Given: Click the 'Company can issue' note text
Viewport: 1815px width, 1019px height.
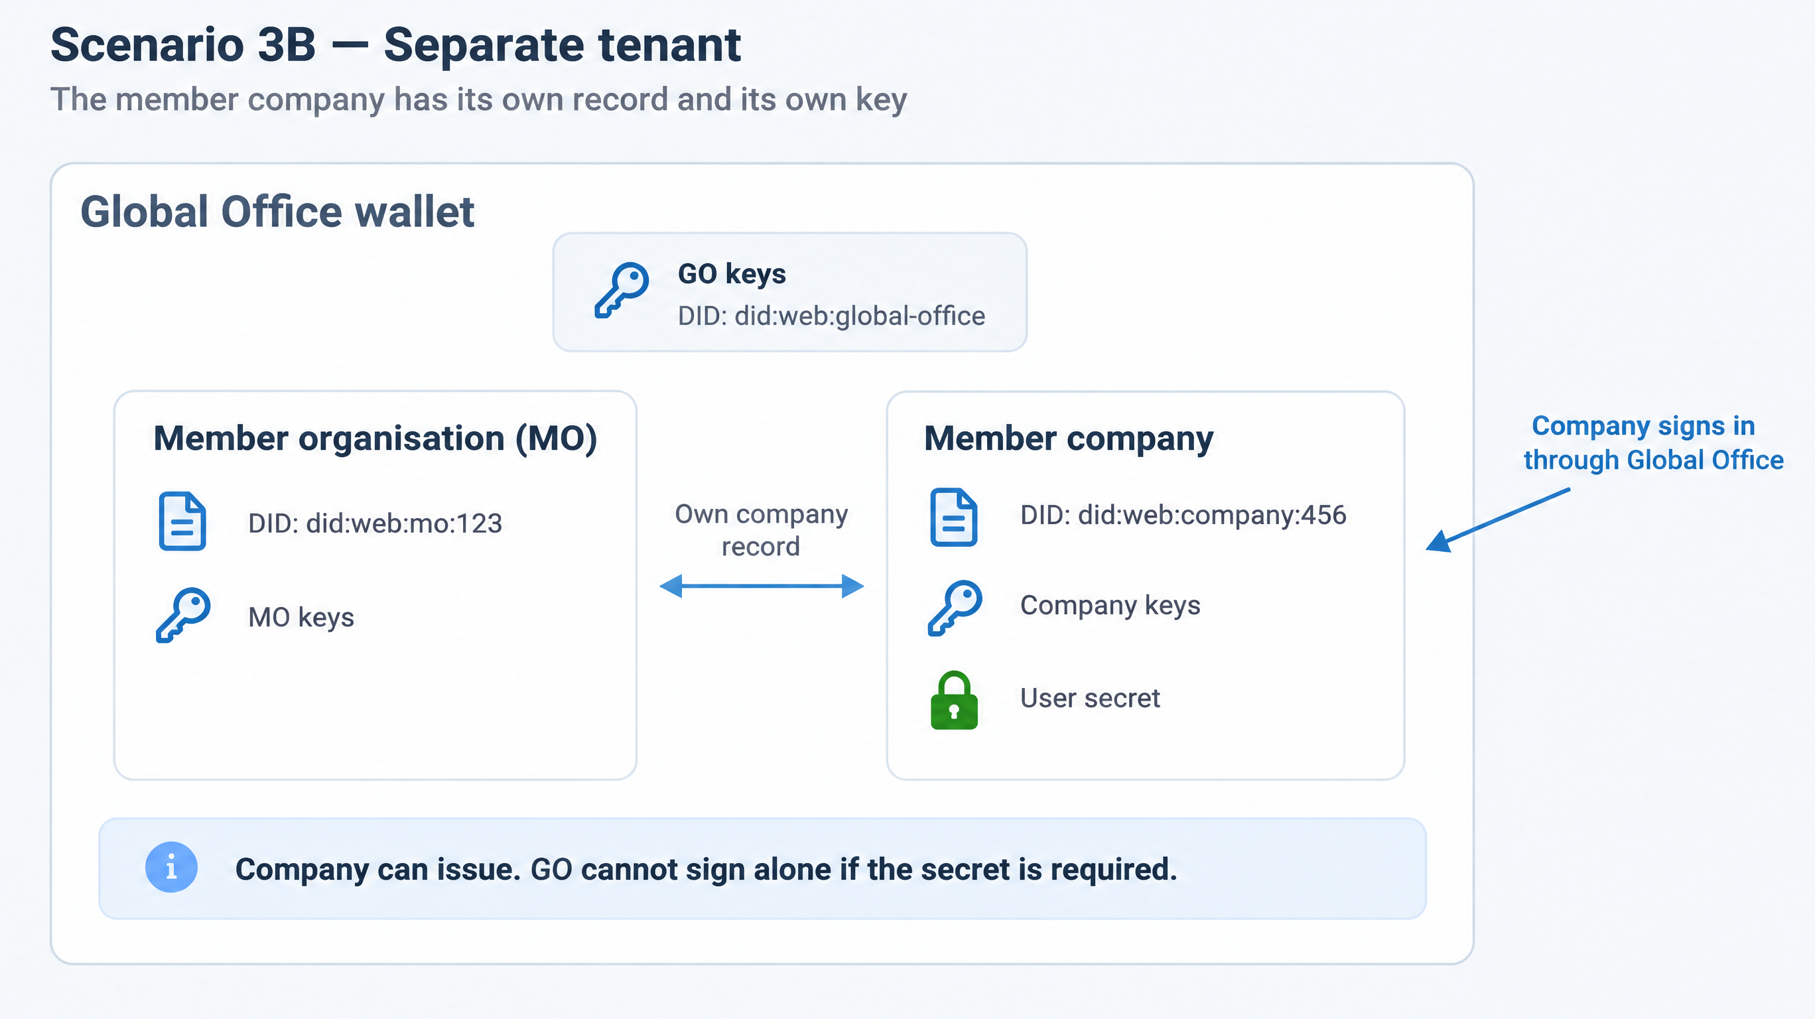Looking at the screenshot, I should (706, 869).
